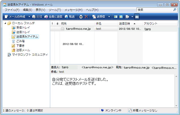The image size is (180, 115).
Task: Click the Send/Receive (送受信) button
Action: [99, 17]
